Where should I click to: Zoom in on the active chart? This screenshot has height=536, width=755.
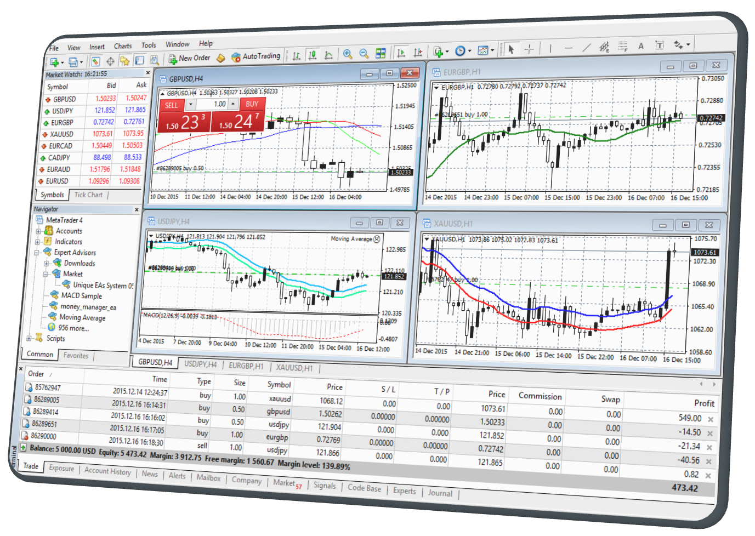pyautogui.click(x=347, y=54)
